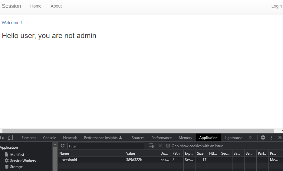The image size is (283, 171).
Task: Click the Storage database icon
Action: coord(7,166)
